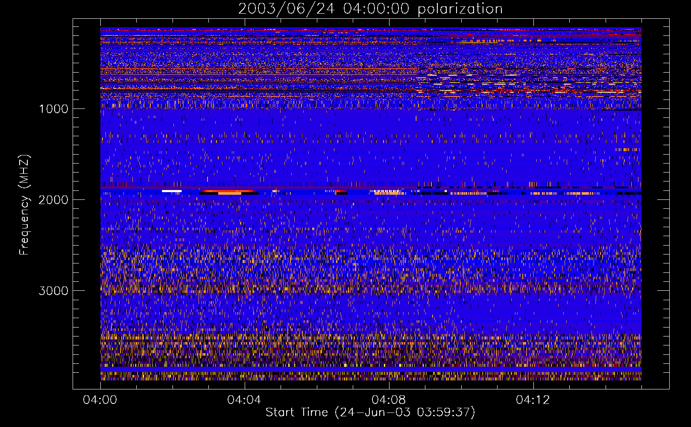The height and width of the screenshot is (427, 691).
Task: Click the 1000 frequency tick label
Action: (x=53, y=109)
